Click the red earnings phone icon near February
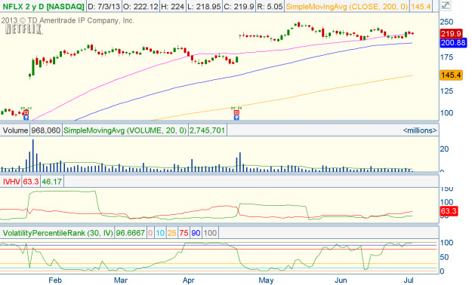This screenshot has height=285, width=472. click(x=26, y=112)
